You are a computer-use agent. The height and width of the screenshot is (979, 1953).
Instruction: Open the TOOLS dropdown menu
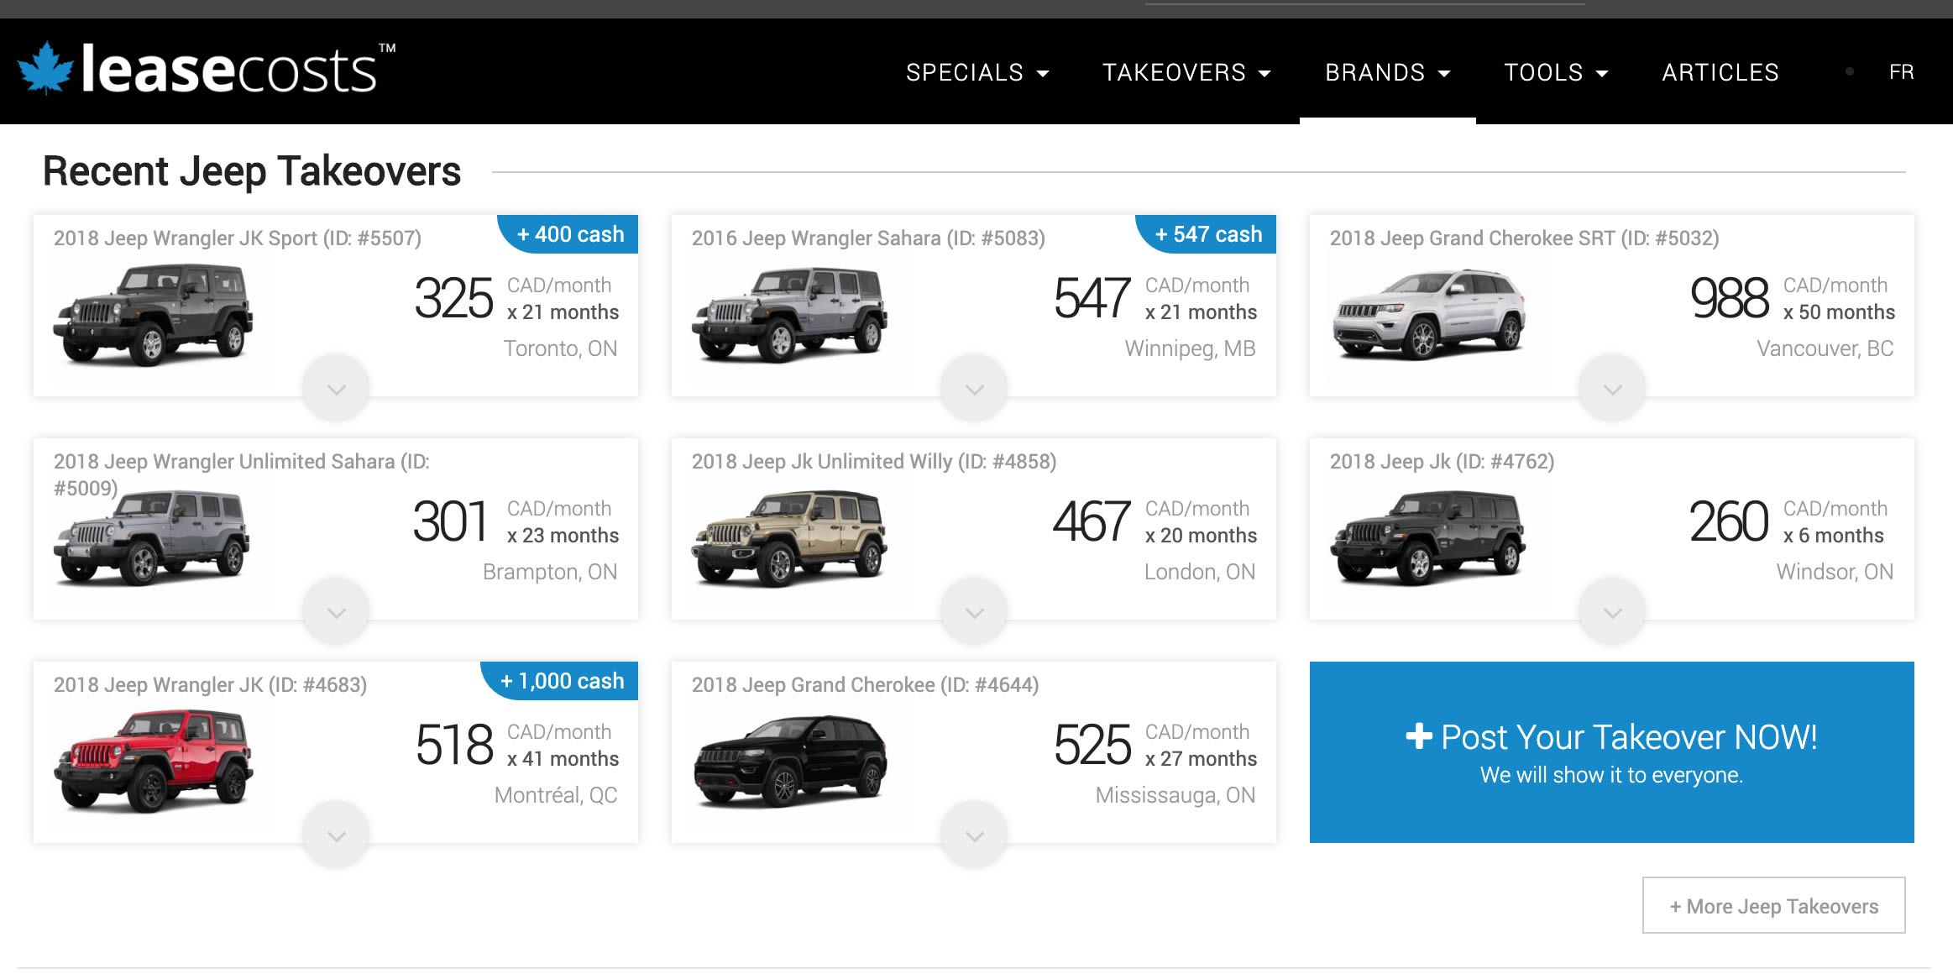[1556, 73]
